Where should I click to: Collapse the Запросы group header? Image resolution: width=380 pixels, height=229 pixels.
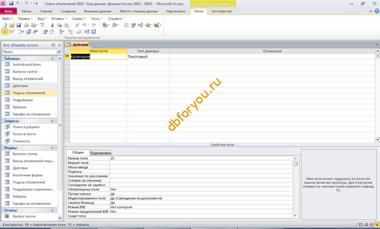tap(52, 121)
